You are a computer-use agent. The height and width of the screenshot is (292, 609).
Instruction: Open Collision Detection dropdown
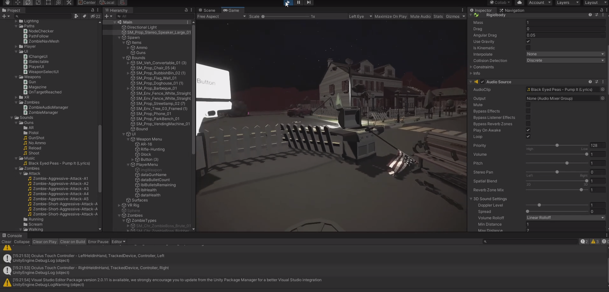tap(565, 60)
